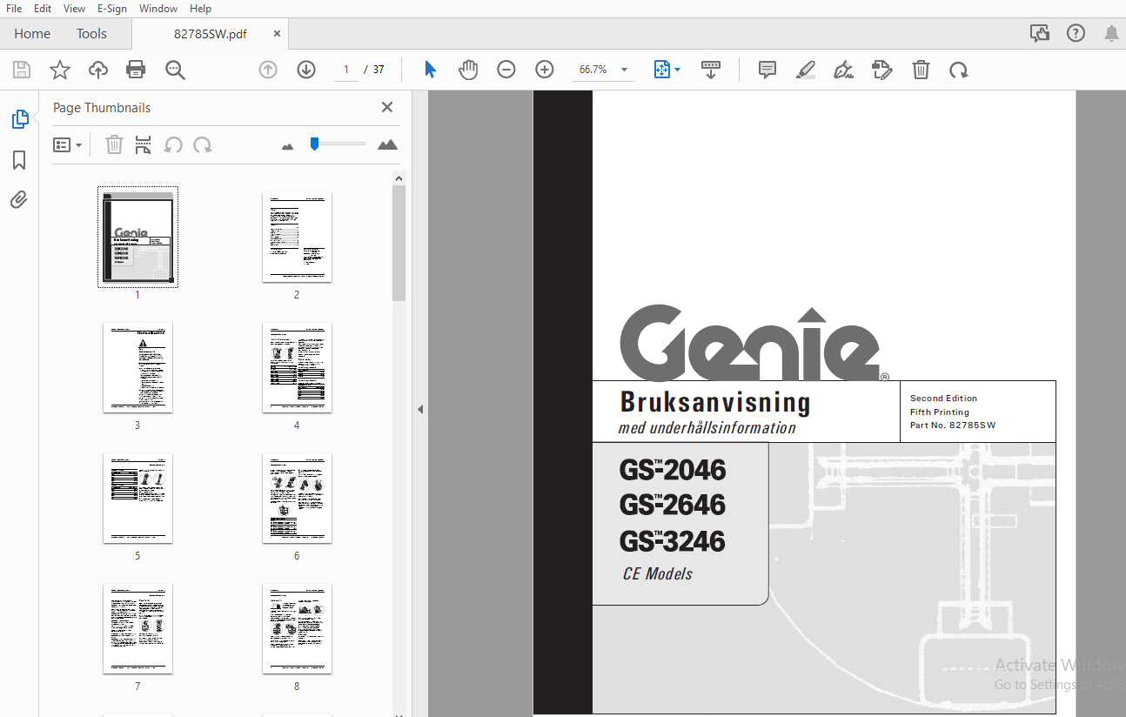Click the page number input field
This screenshot has height=717, width=1126.
click(346, 70)
